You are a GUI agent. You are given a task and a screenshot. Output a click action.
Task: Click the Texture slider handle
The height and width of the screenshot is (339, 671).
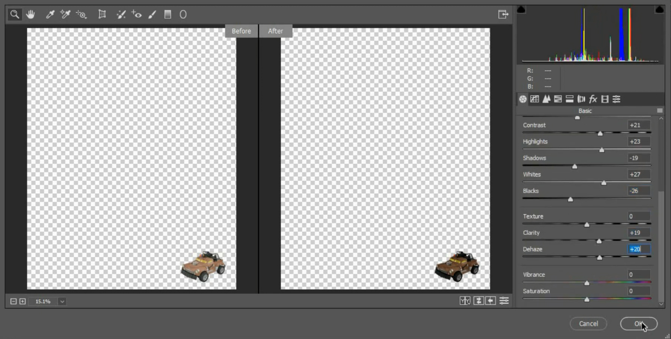coord(587,225)
